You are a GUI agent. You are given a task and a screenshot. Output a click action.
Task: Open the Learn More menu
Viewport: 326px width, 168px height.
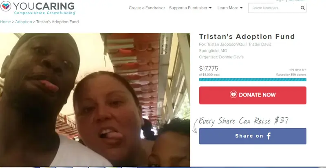pos(230,8)
